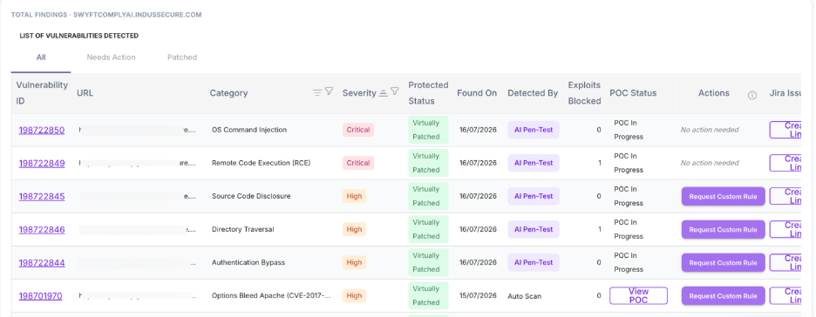Click the Source Code Disclosure category cell

click(x=251, y=197)
